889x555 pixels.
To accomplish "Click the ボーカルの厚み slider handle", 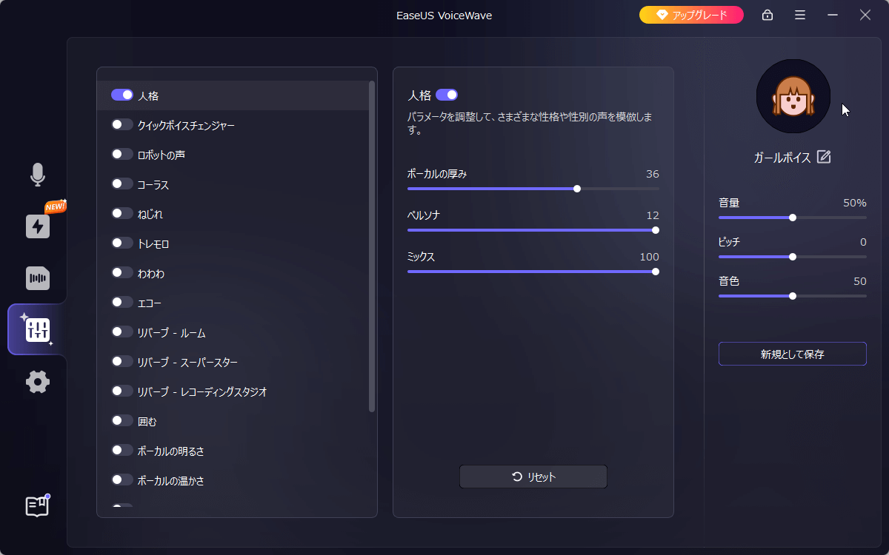I will click(x=577, y=189).
